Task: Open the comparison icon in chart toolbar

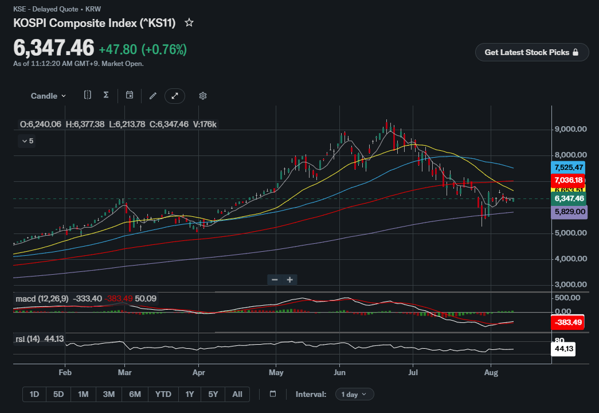Action: pos(88,95)
